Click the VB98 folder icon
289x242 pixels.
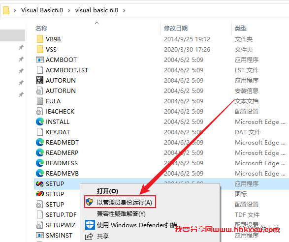[40, 39]
